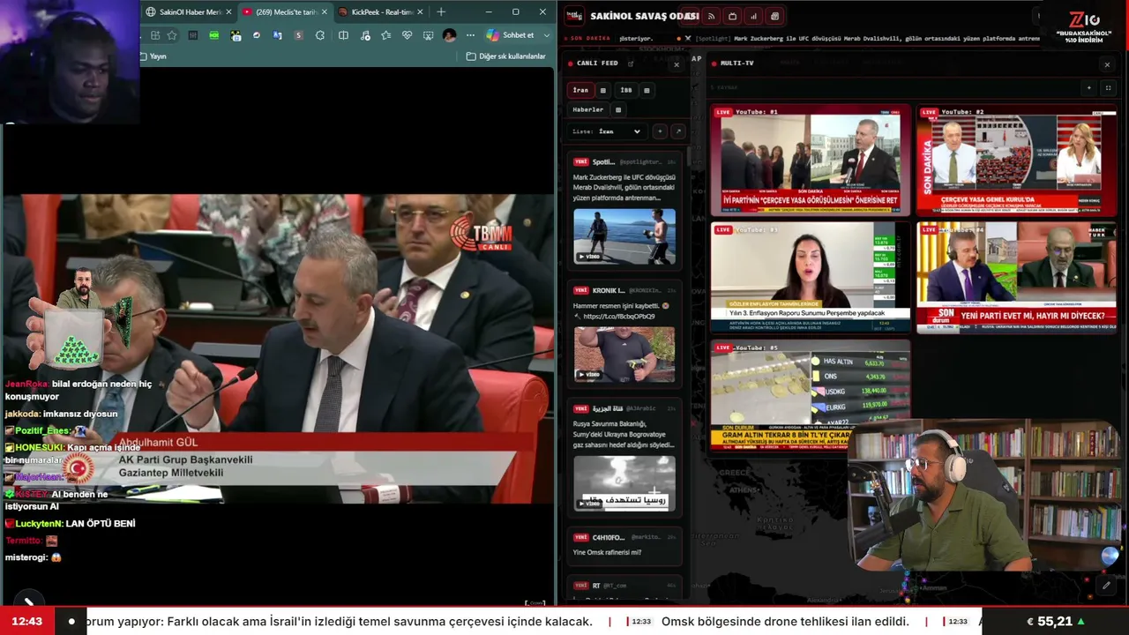
Task: Toggle browser split screen view
Action: point(343,35)
